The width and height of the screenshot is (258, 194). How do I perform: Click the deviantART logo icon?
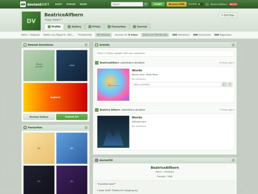point(23,4)
